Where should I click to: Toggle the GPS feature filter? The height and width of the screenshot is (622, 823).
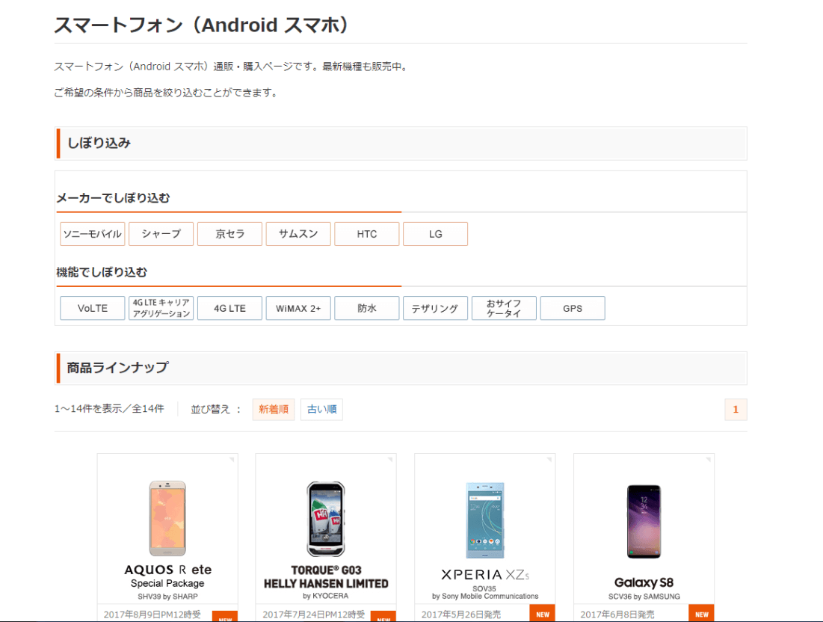coord(573,308)
